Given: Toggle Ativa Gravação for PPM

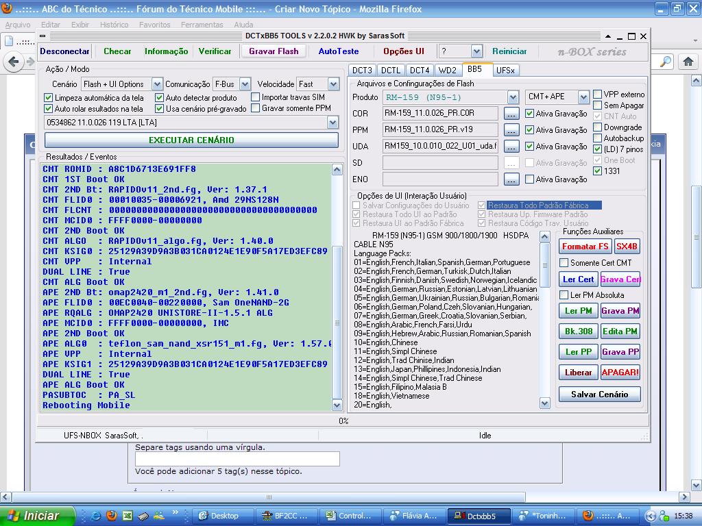Looking at the screenshot, I should click(x=529, y=129).
